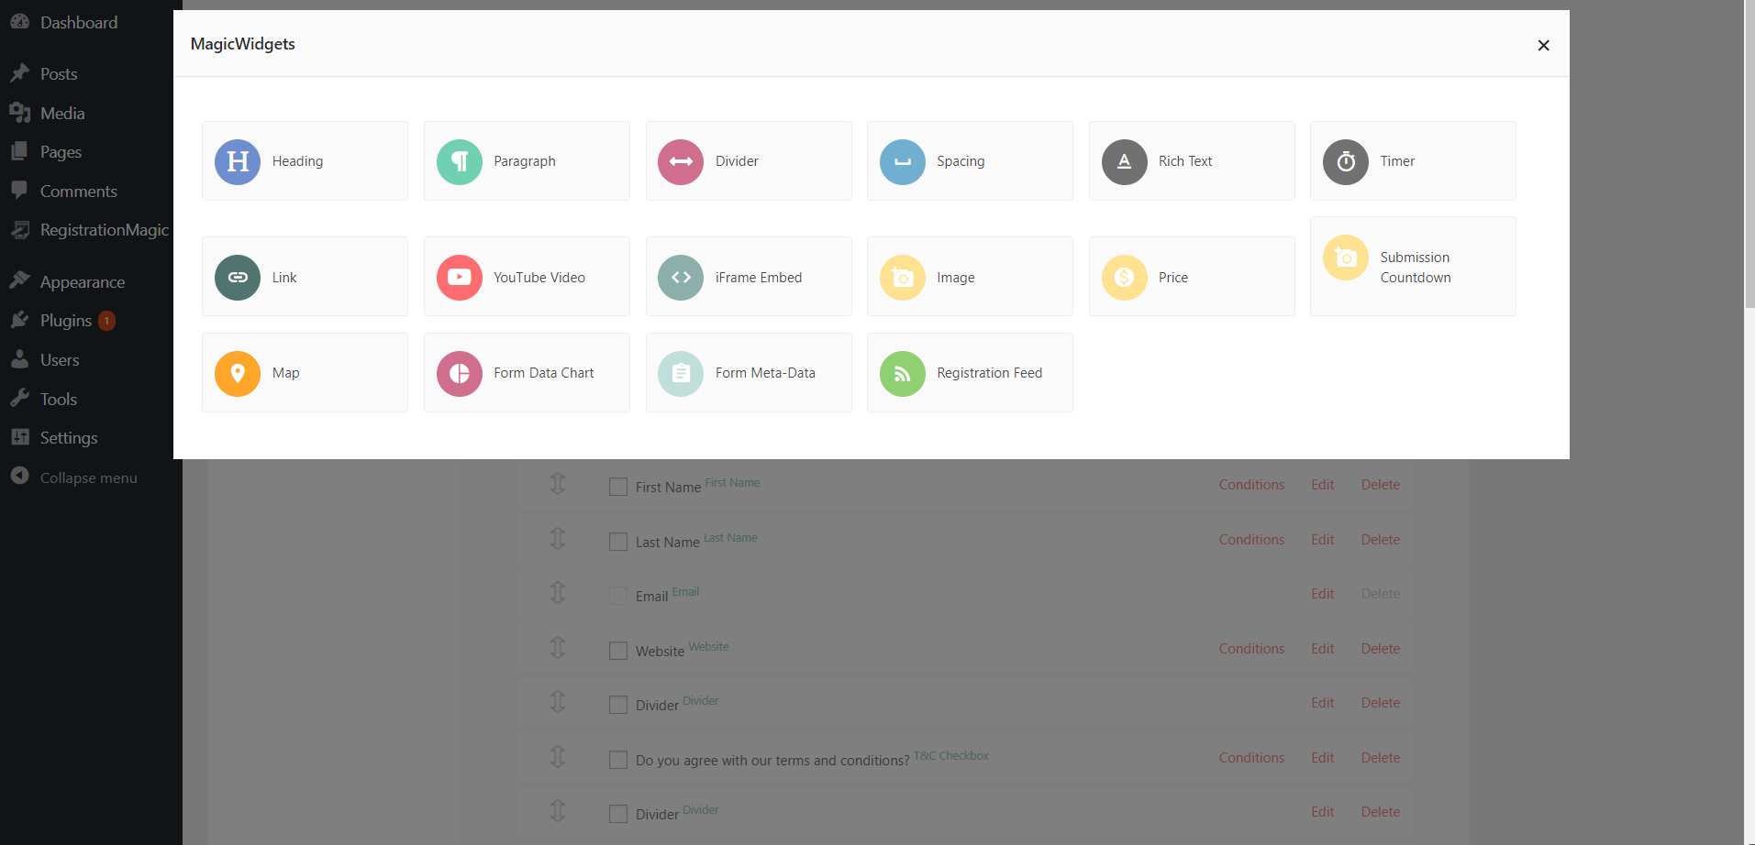
Task: Open Conditions for the Website field
Action: [x=1251, y=649]
